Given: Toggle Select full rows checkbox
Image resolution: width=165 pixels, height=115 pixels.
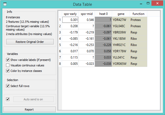Looking at the screenshot, I should [8, 86].
